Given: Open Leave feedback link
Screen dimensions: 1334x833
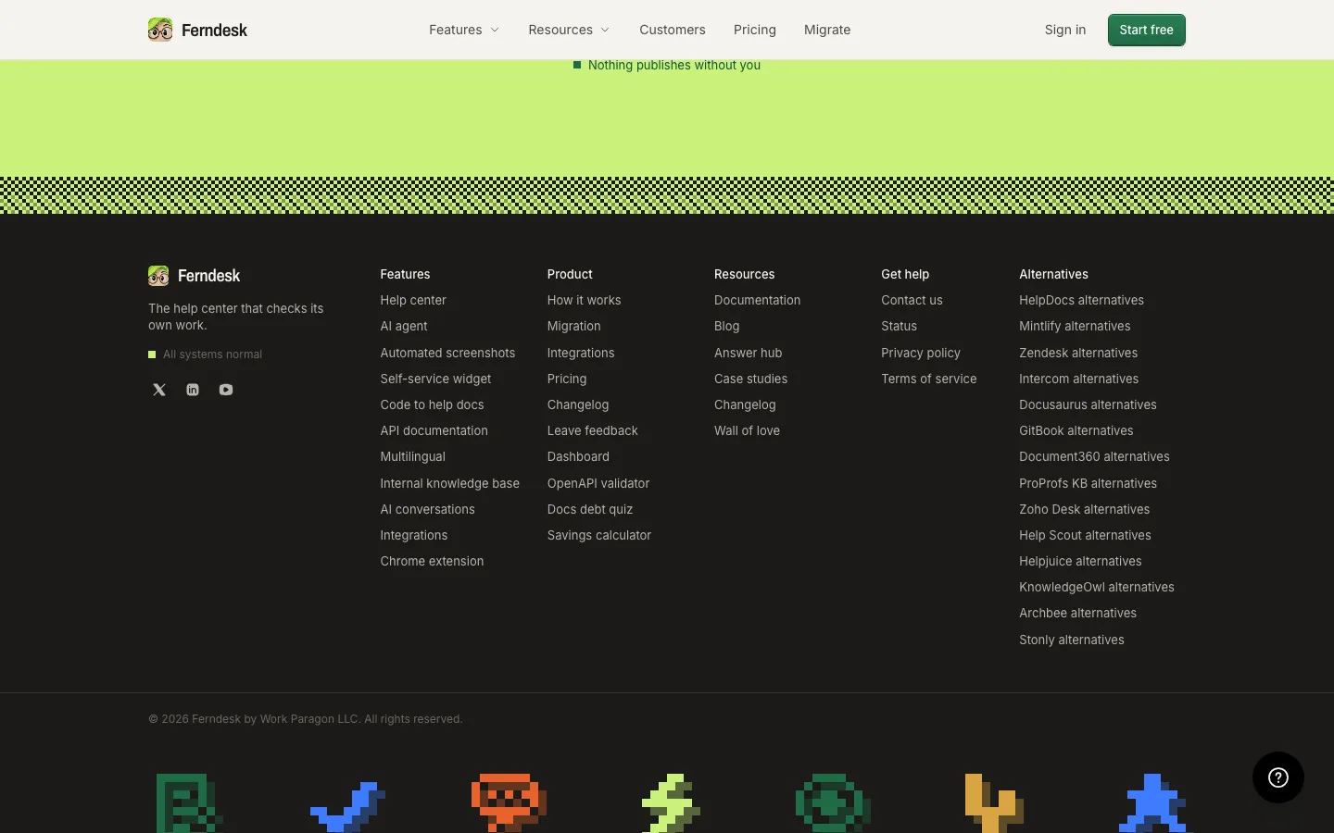Looking at the screenshot, I should (593, 430).
